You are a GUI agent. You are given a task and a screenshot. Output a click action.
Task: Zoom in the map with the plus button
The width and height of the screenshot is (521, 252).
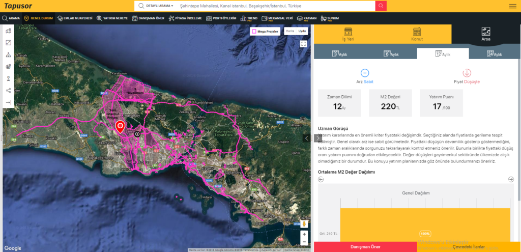coord(304,234)
